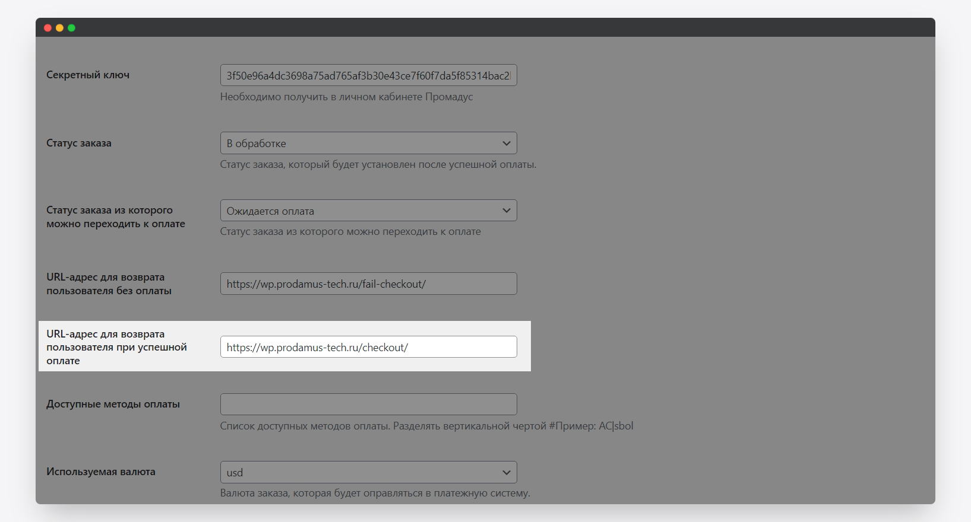The height and width of the screenshot is (522, 971).
Task: Click the 'Необходимо получить в личном кабинете' hint
Action: coord(346,97)
